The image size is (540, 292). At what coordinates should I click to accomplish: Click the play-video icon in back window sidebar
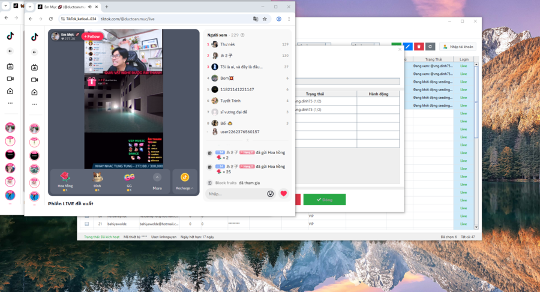pyautogui.click(x=10, y=91)
